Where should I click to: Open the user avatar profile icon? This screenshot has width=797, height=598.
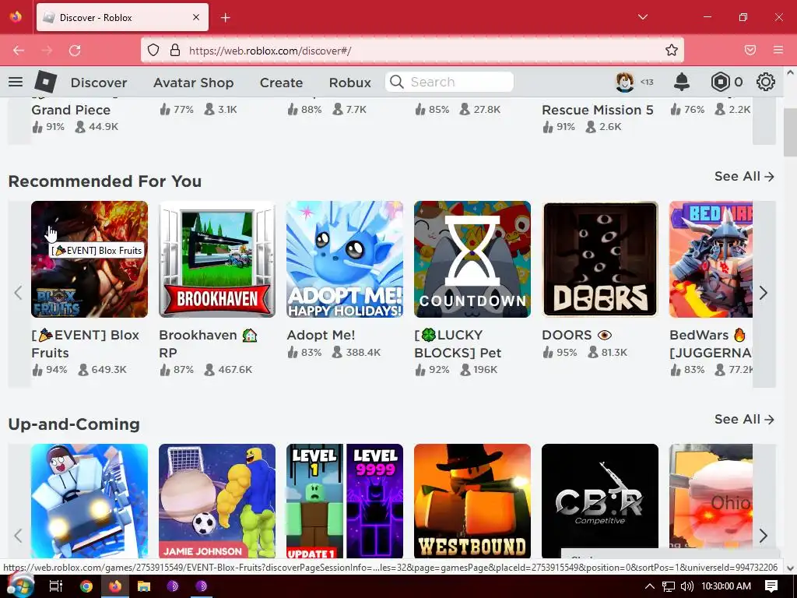(625, 82)
